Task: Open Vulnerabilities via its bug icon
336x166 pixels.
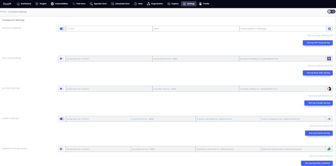Action: (x=52, y=4)
